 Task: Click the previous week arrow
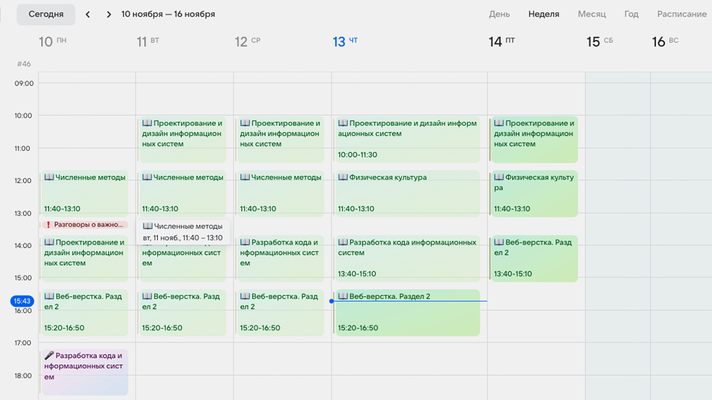tap(87, 14)
